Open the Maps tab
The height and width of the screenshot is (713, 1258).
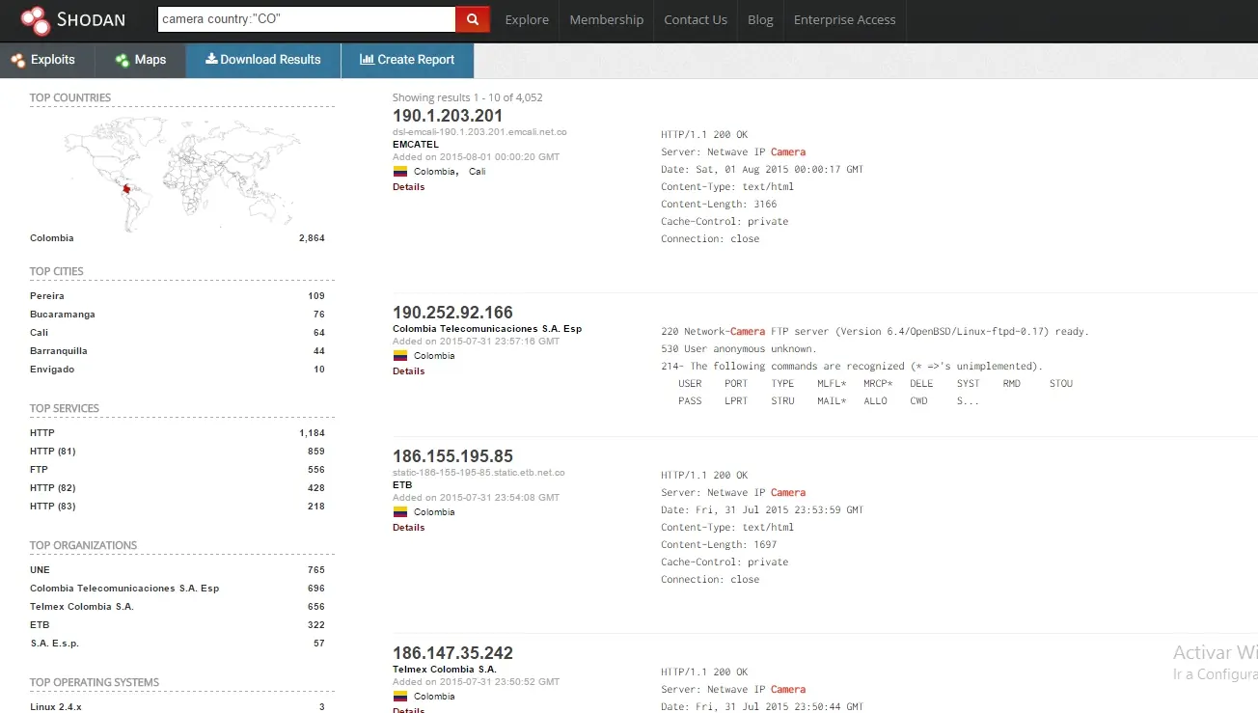point(140,60)
